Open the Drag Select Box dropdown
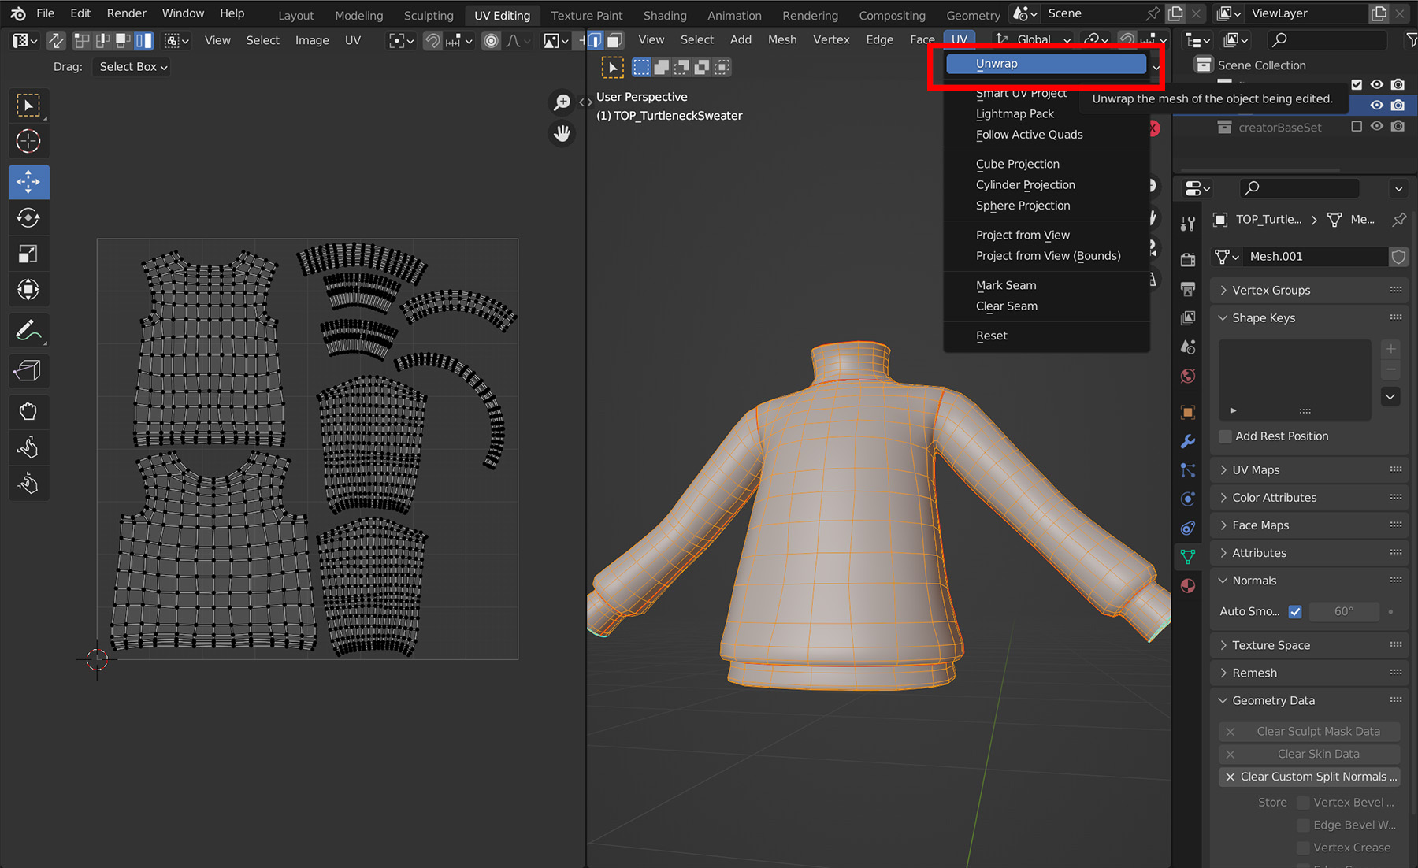1418x868 pixels. [x=133, y=67]
